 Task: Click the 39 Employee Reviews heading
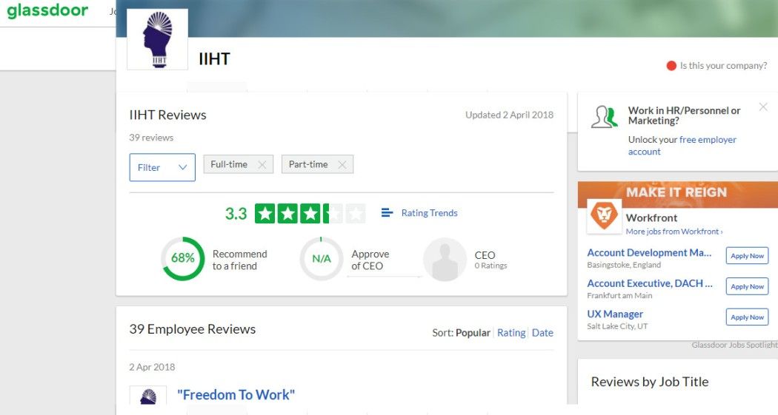(x=193, y=329)
